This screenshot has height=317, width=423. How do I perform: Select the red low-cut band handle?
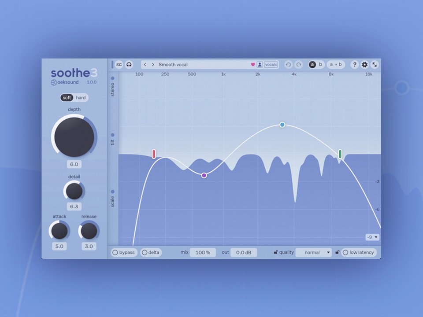[154, 154]
